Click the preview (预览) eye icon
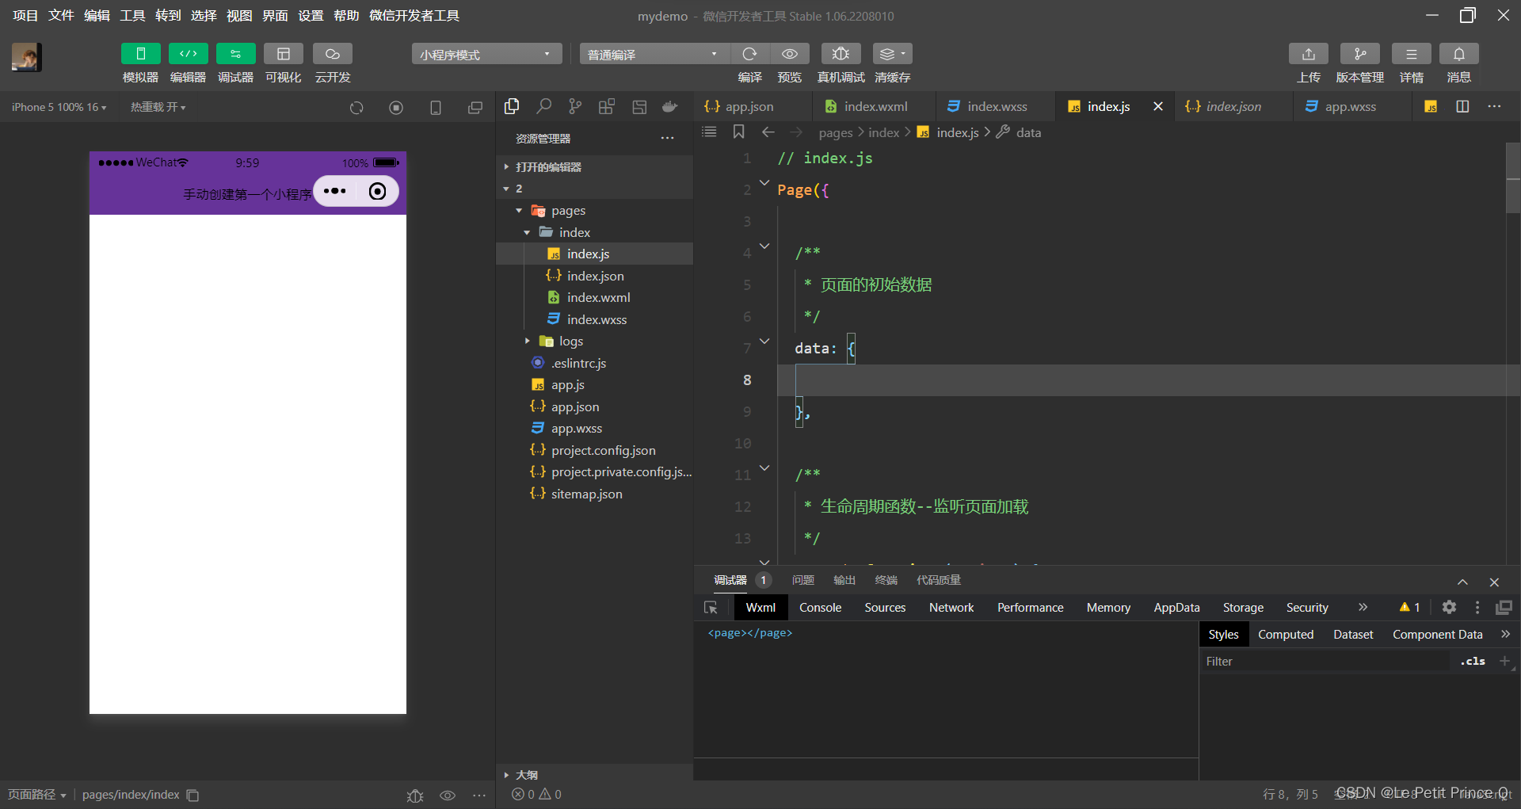Screen dimensions: 1521x809 [790, 54]
